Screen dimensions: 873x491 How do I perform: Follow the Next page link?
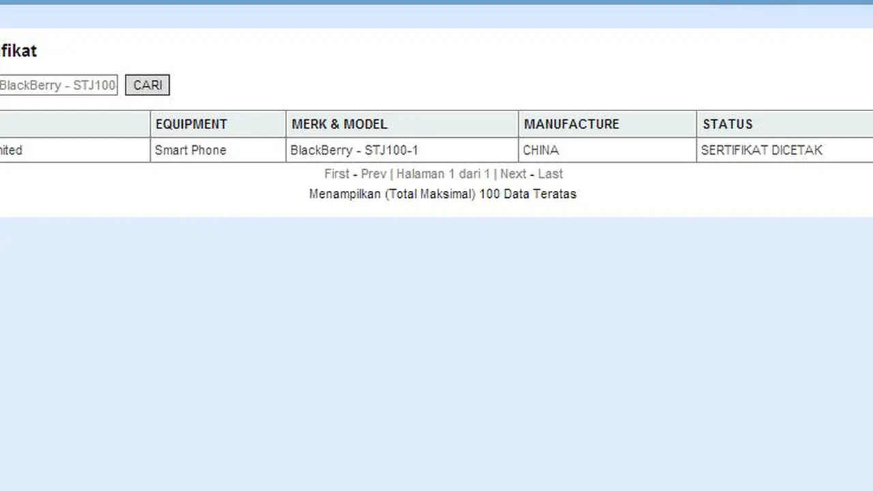(514, 174)
